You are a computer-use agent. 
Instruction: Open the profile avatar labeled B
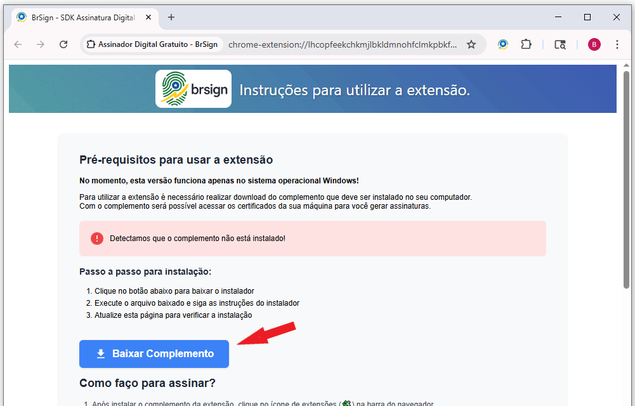(x=594, y=44)
